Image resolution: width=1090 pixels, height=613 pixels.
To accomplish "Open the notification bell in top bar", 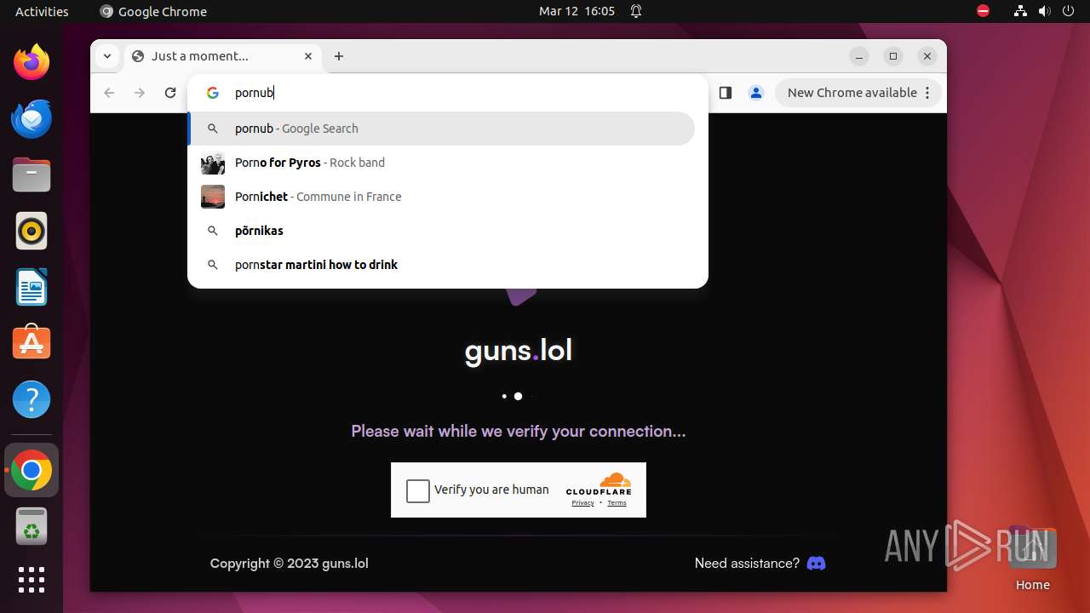I will [636, 11].
